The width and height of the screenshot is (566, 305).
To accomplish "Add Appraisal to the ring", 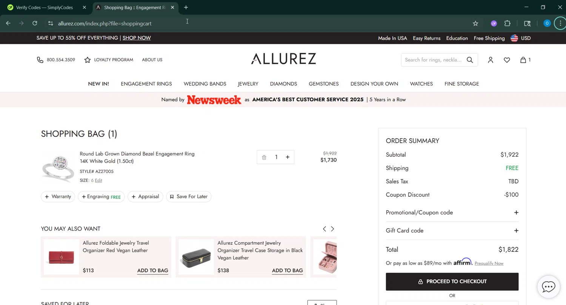I will (145, 196).
